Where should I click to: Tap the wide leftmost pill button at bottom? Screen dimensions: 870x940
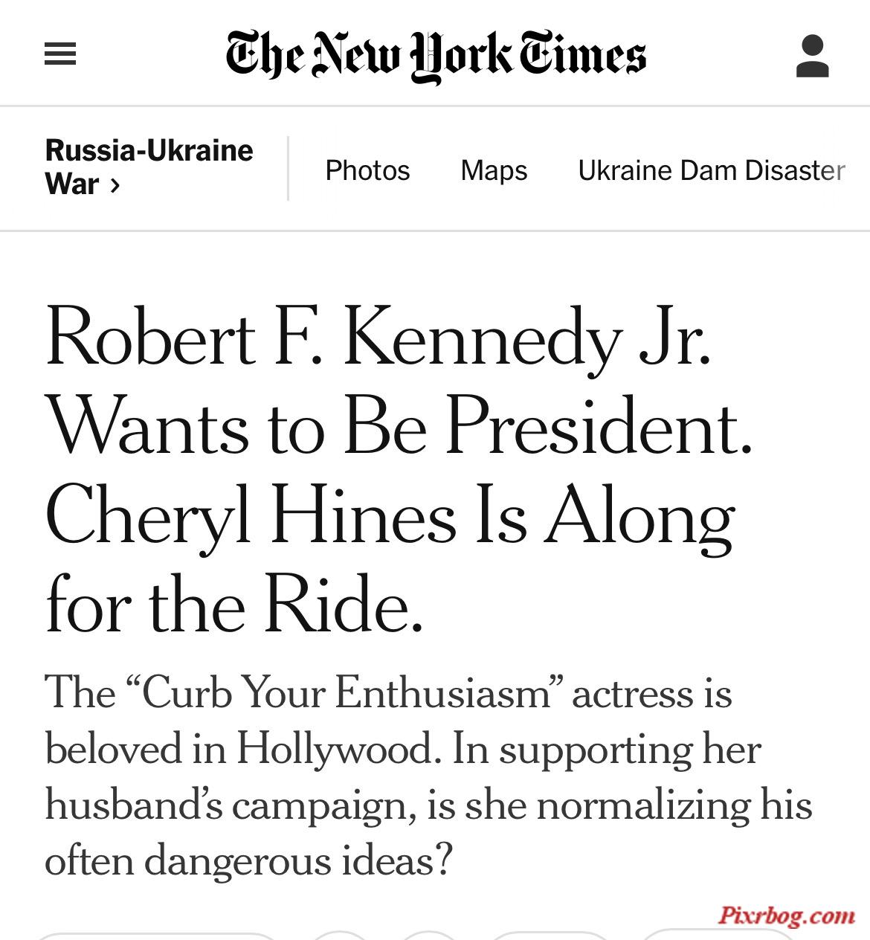coord(155,936)
